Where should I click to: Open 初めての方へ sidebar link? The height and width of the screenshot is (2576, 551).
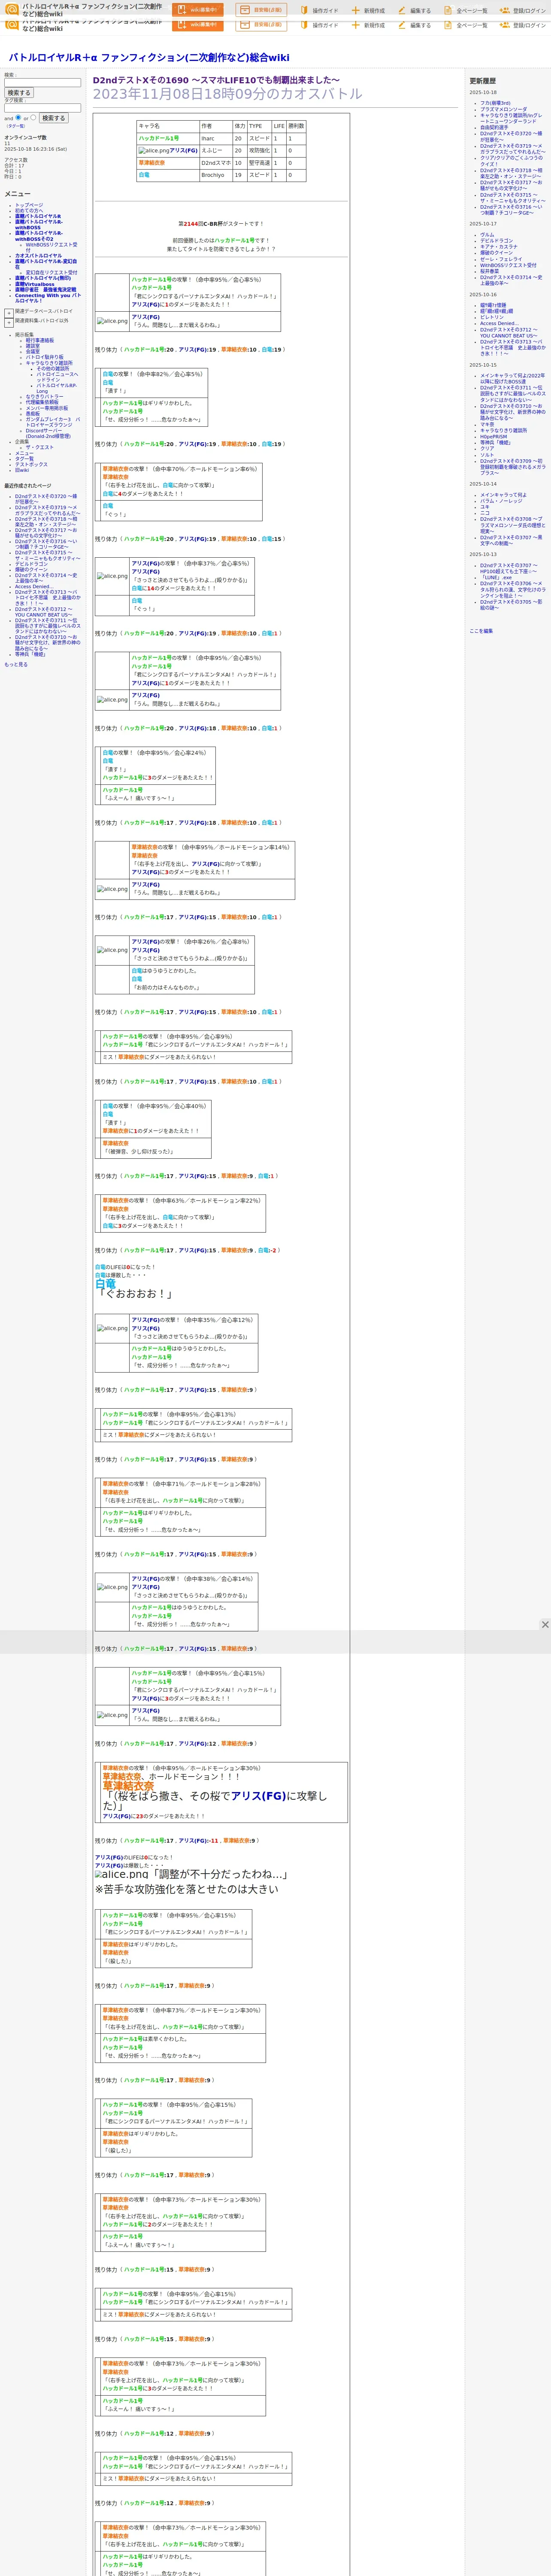(29, 211)
